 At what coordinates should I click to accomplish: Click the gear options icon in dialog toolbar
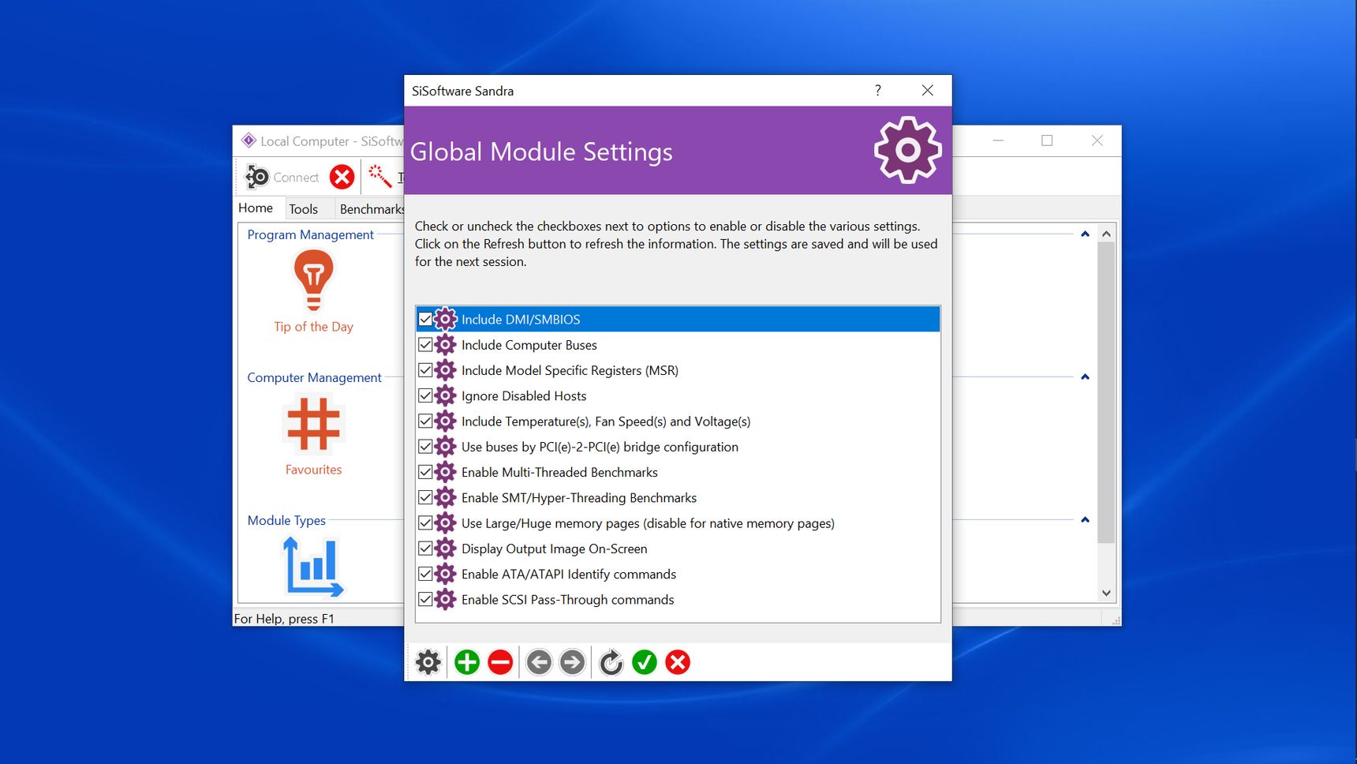click(428, 662)
